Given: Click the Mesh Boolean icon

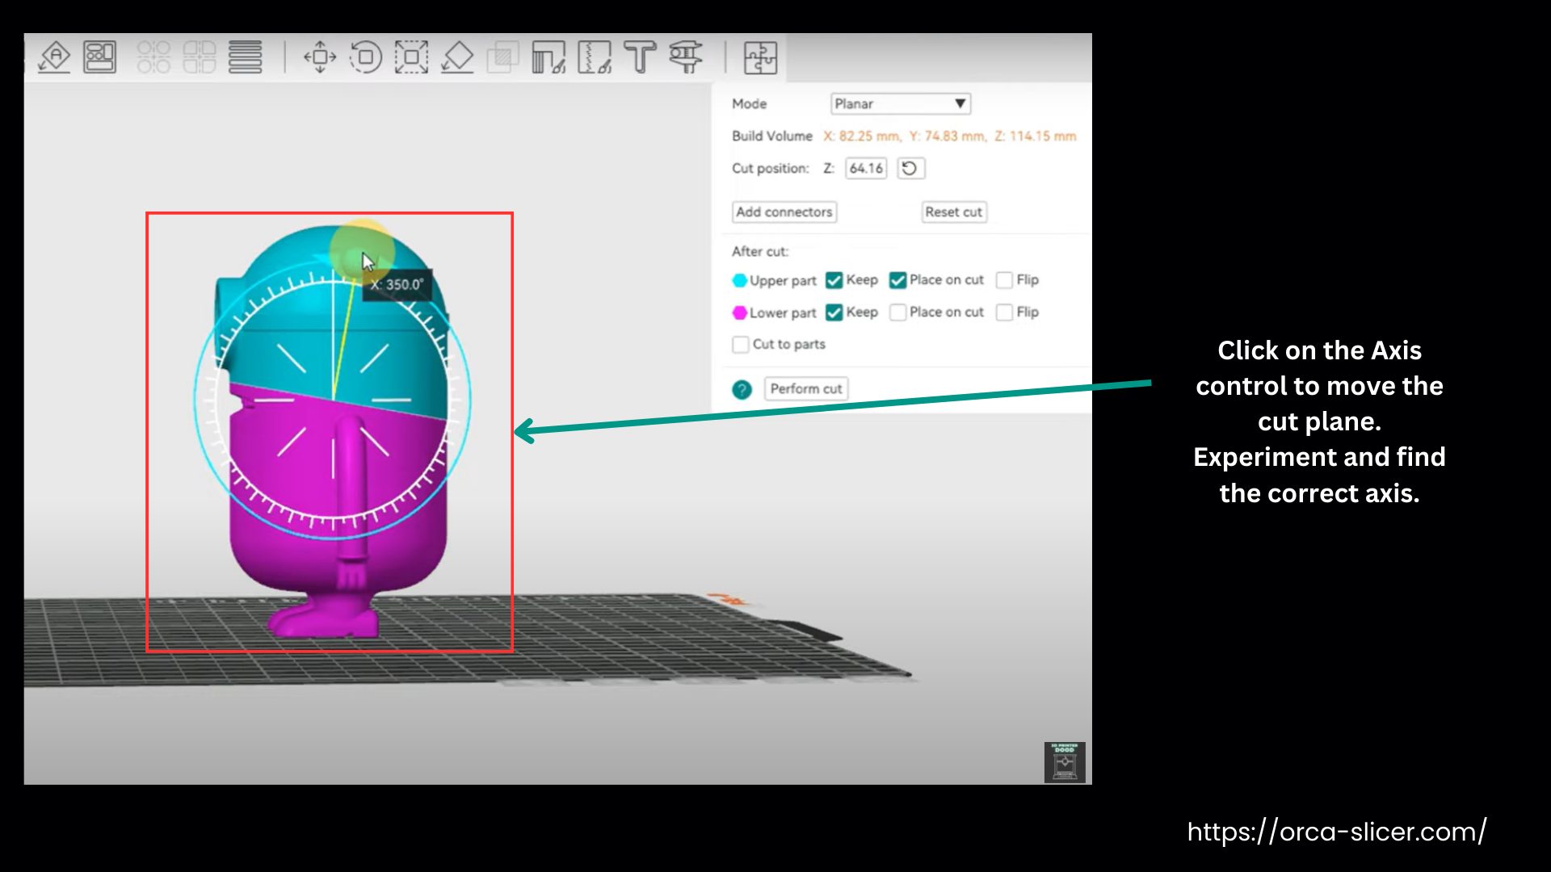Looking at the screenshot, I should click(x=503, y=57).
